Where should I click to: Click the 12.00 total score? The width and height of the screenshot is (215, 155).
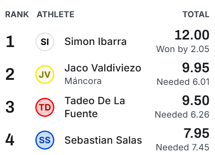192,35
